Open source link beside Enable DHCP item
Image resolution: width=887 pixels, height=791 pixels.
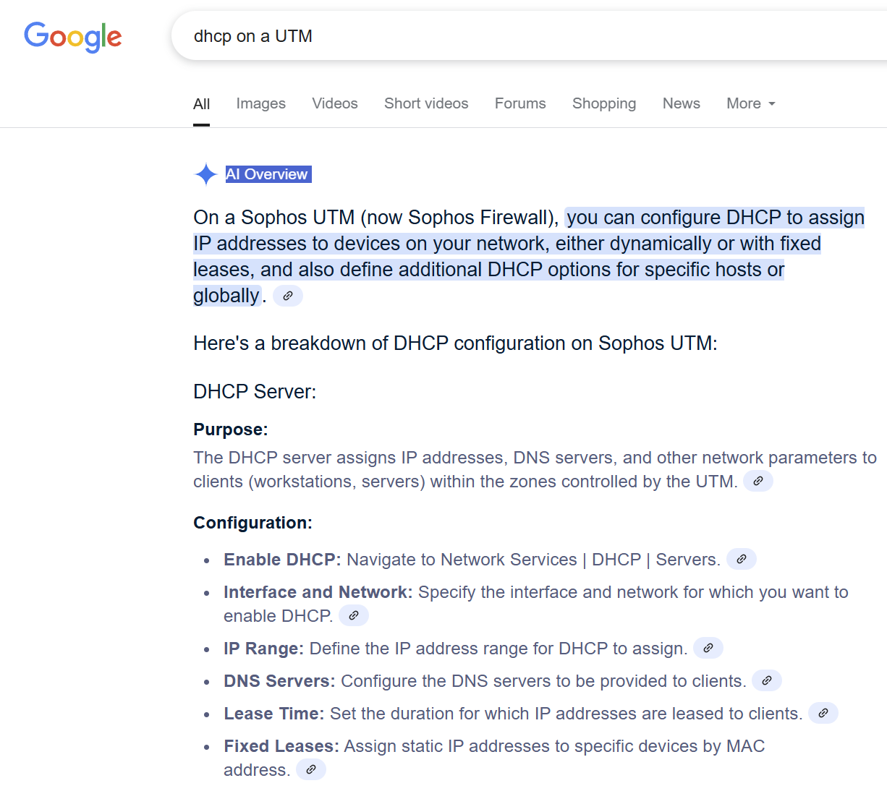click(741, 560)
